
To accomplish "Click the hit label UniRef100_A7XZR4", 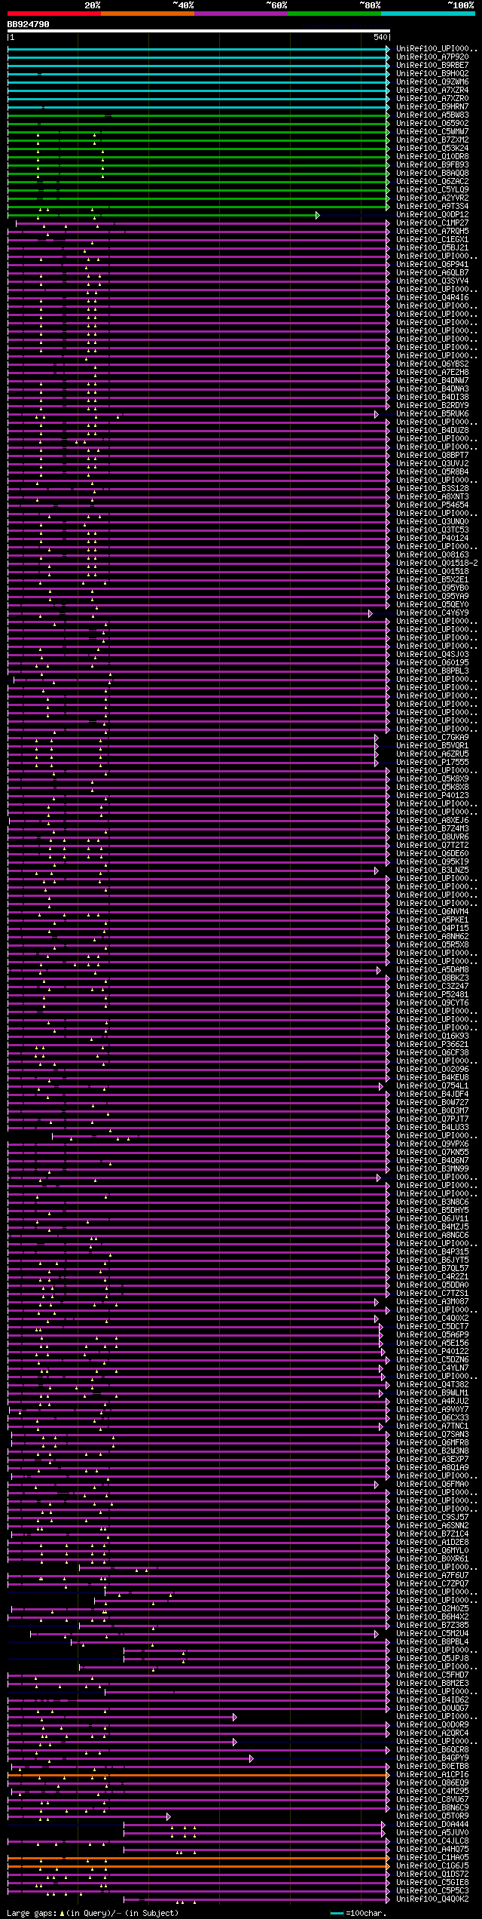I will pos(432,91).
